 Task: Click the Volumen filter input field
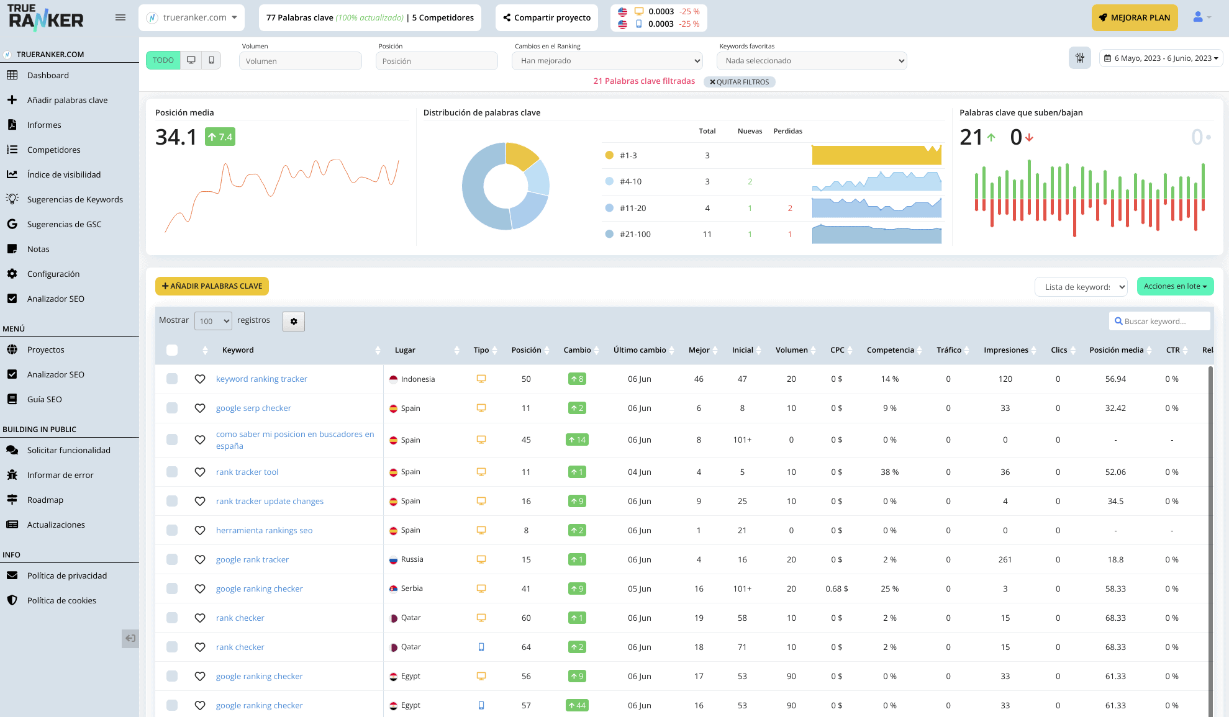coord(301,61)
